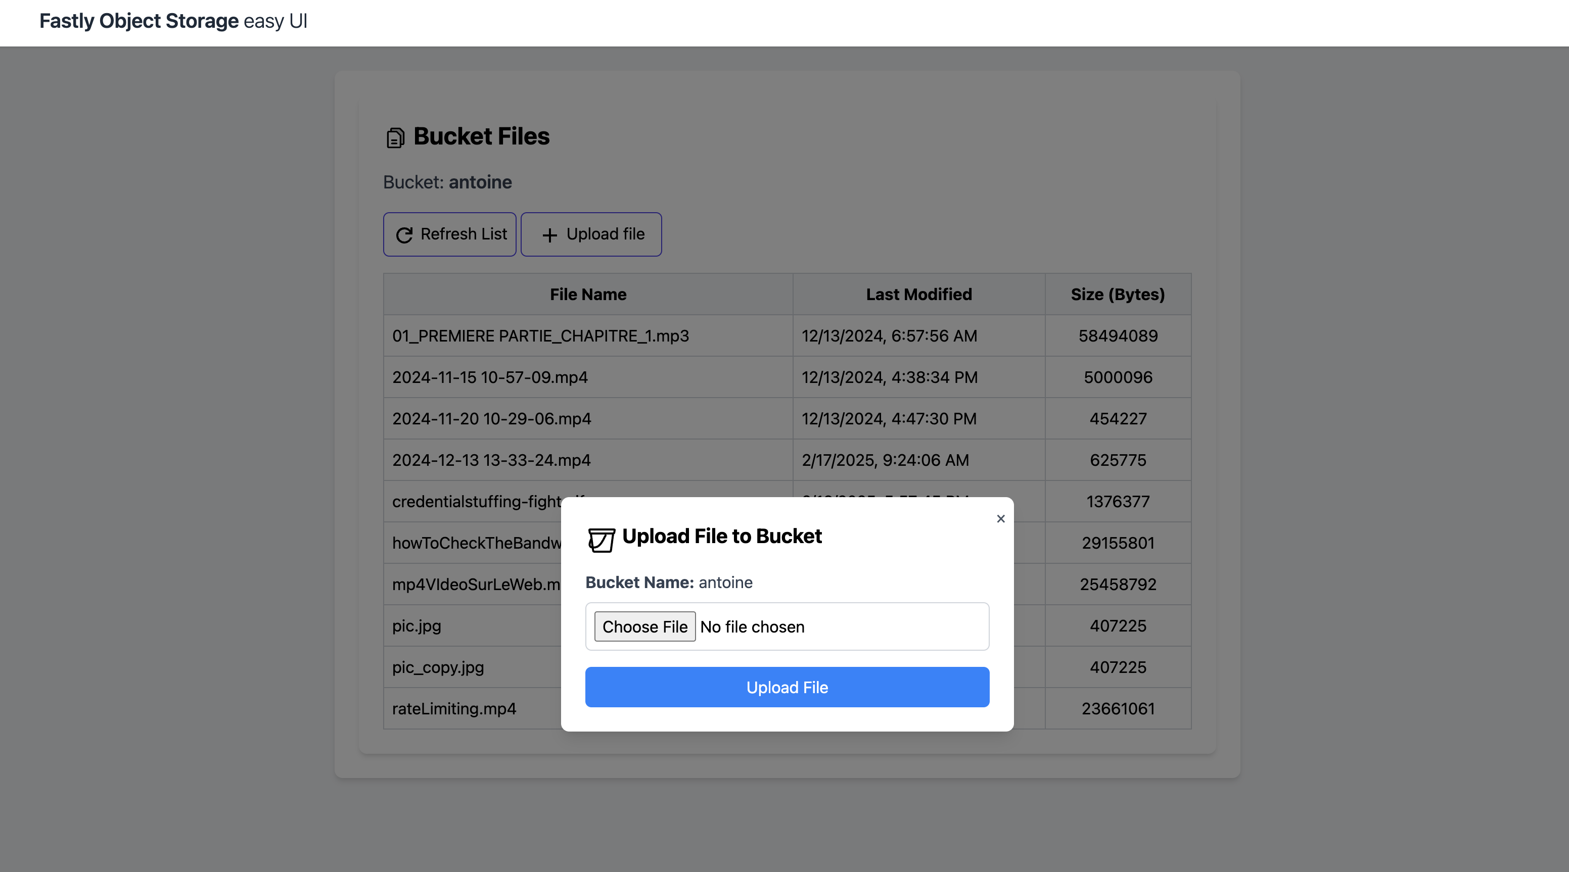
Task: Select the 01_PREMIERE PARTIE_CHAPITRE_1.mp3 file row
Action: [x=540, y=335]
